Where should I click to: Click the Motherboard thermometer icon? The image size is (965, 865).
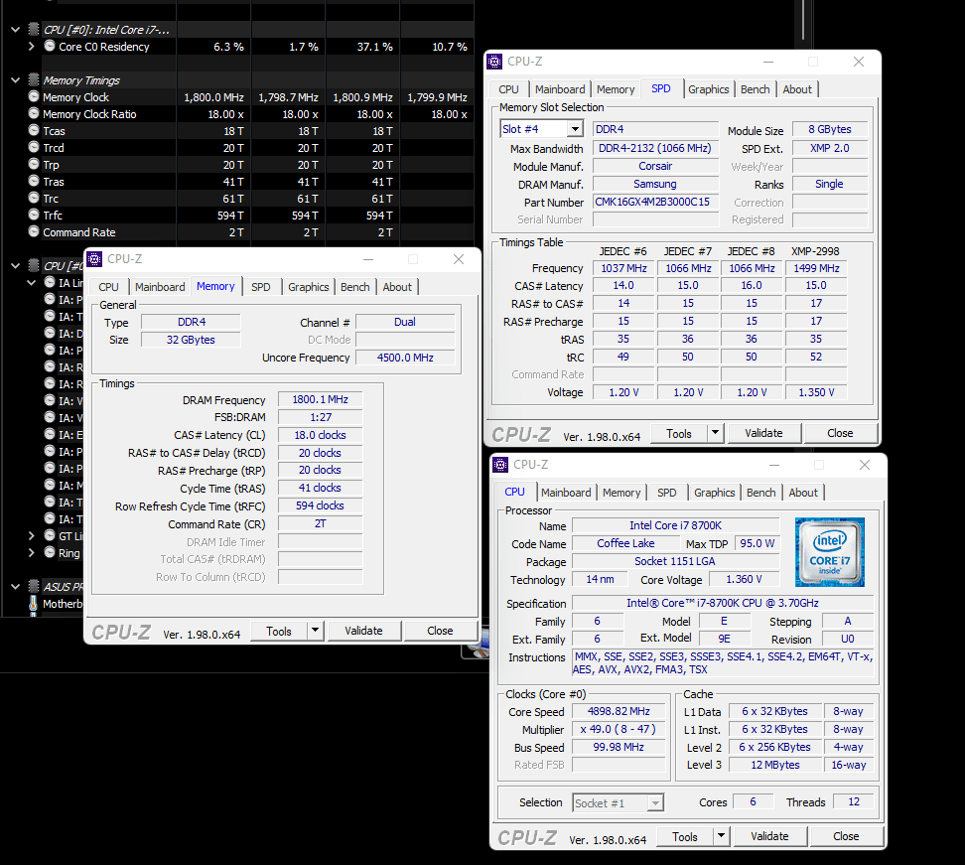tap(33, 604)
